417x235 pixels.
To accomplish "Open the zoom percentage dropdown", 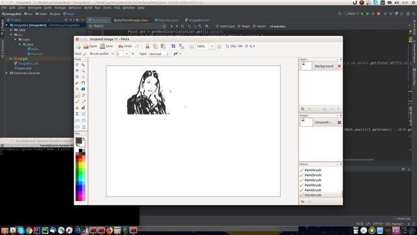I will [212, 46].
